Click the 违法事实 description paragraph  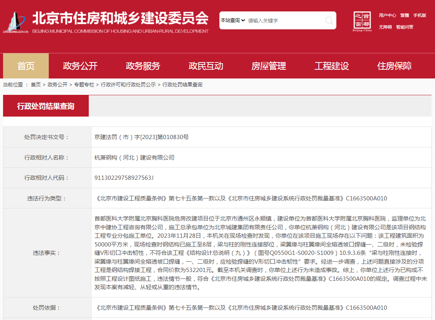pyautogui.click(x=261, y=253)
